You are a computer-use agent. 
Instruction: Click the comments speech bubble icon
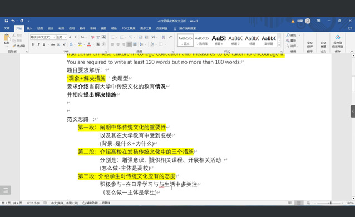350,28
